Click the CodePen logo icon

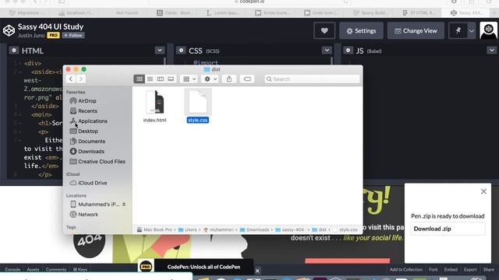coord(9,30)
